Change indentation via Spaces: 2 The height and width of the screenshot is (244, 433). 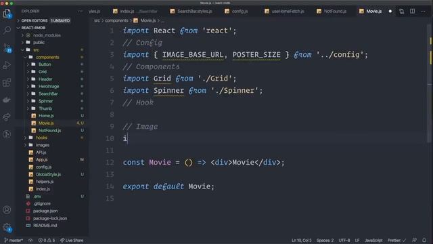[x=325, y=240]
